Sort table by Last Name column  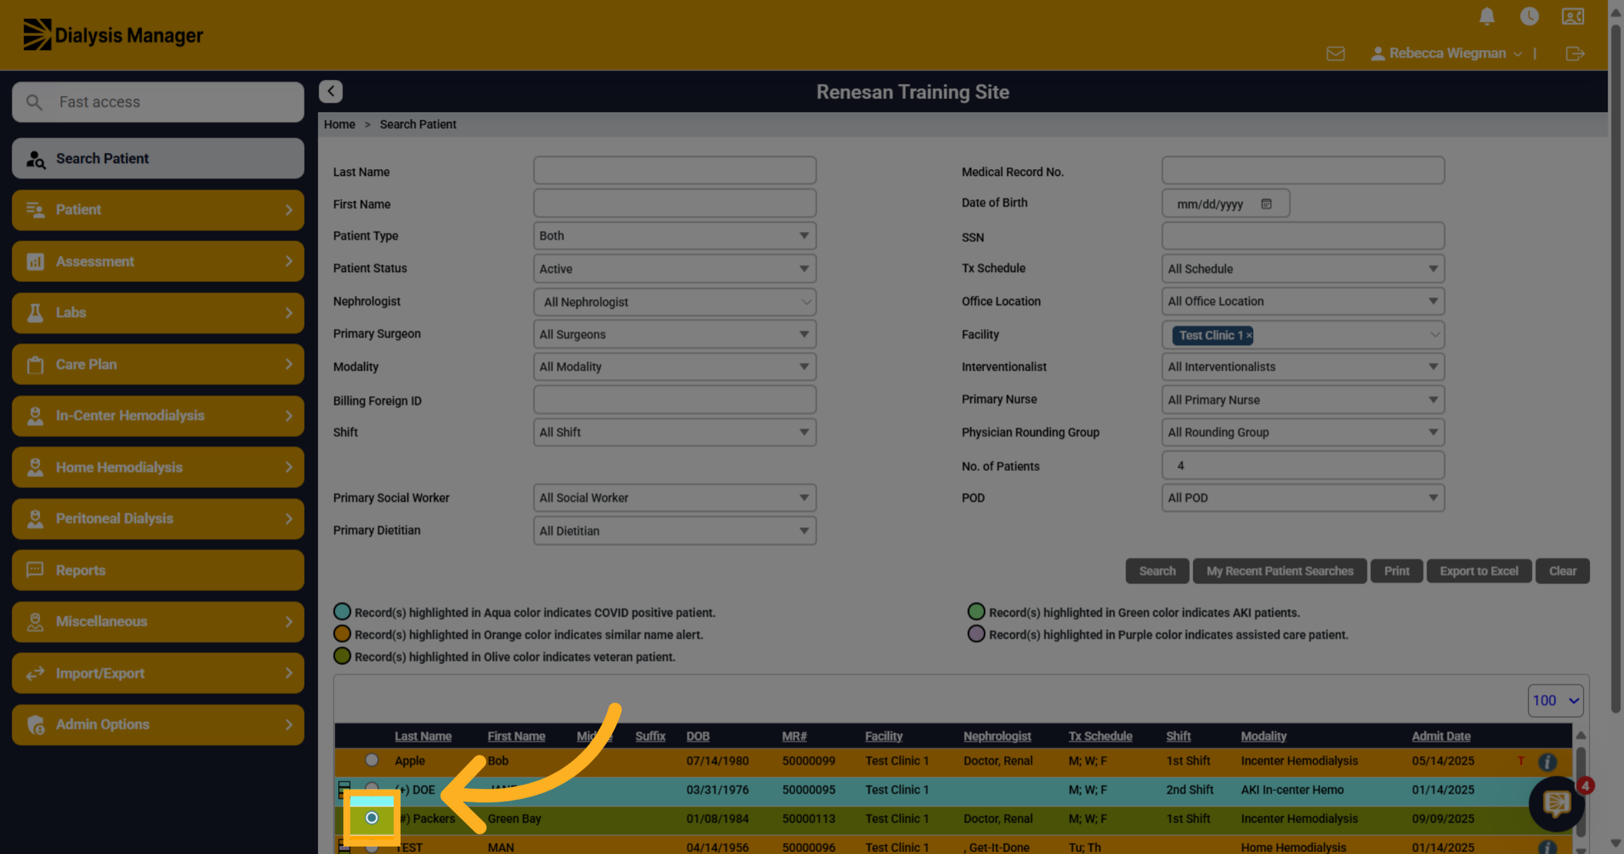423,736
